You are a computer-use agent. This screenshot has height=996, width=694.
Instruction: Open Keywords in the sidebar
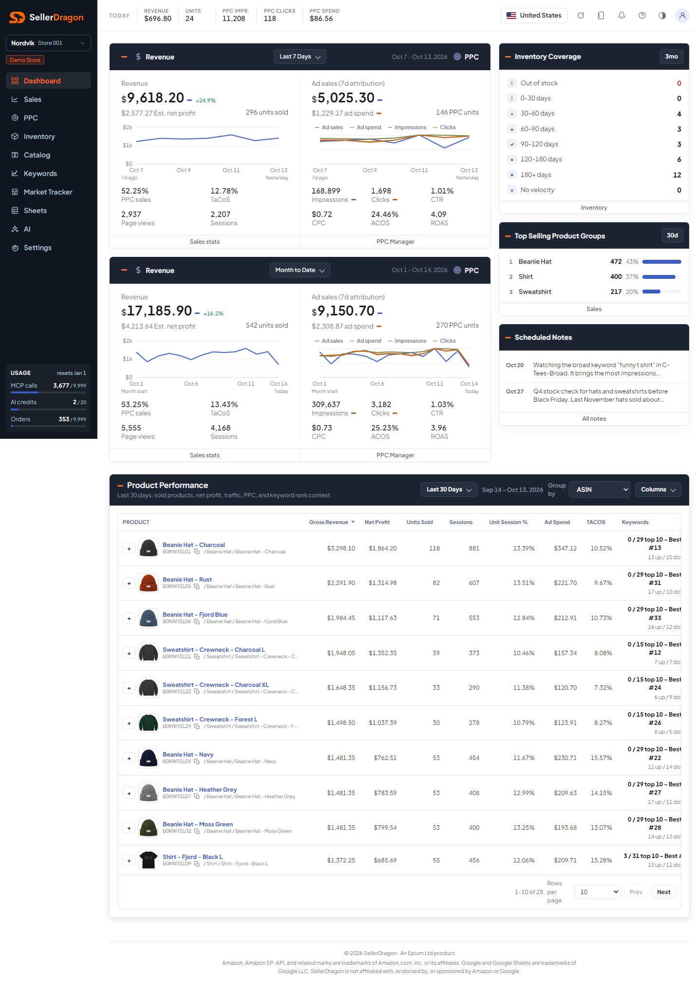[x=48, y=174]
